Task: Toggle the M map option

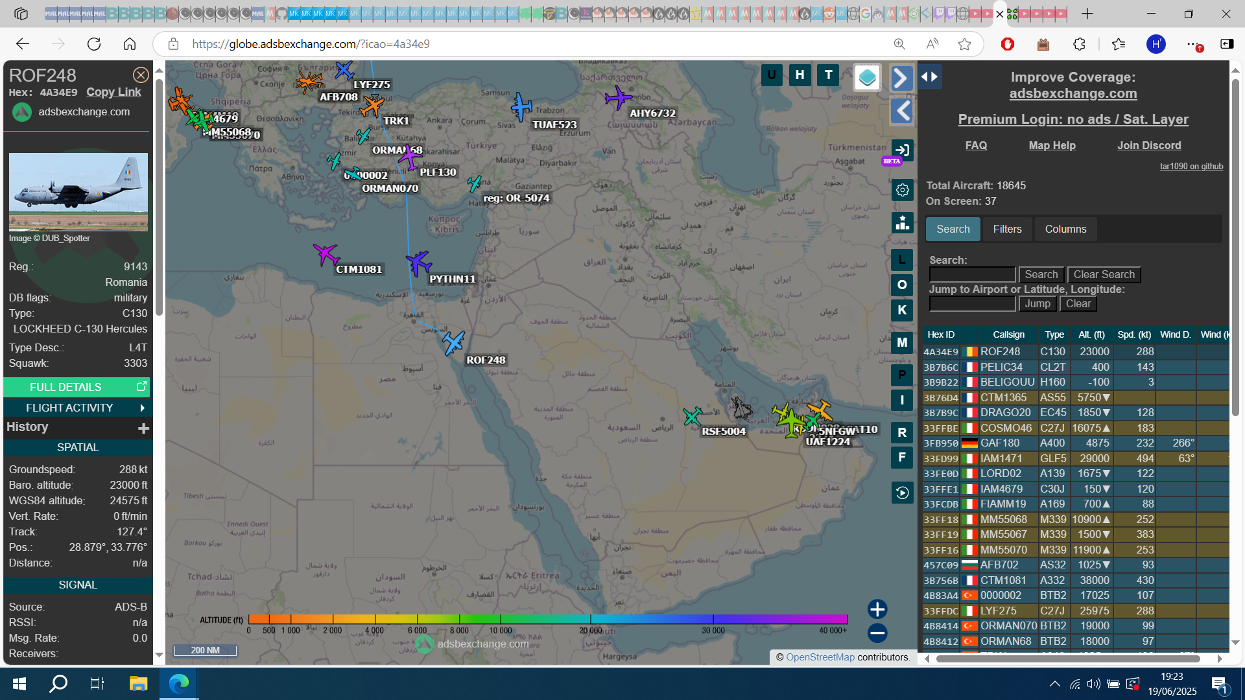Action: coord(902,343)
